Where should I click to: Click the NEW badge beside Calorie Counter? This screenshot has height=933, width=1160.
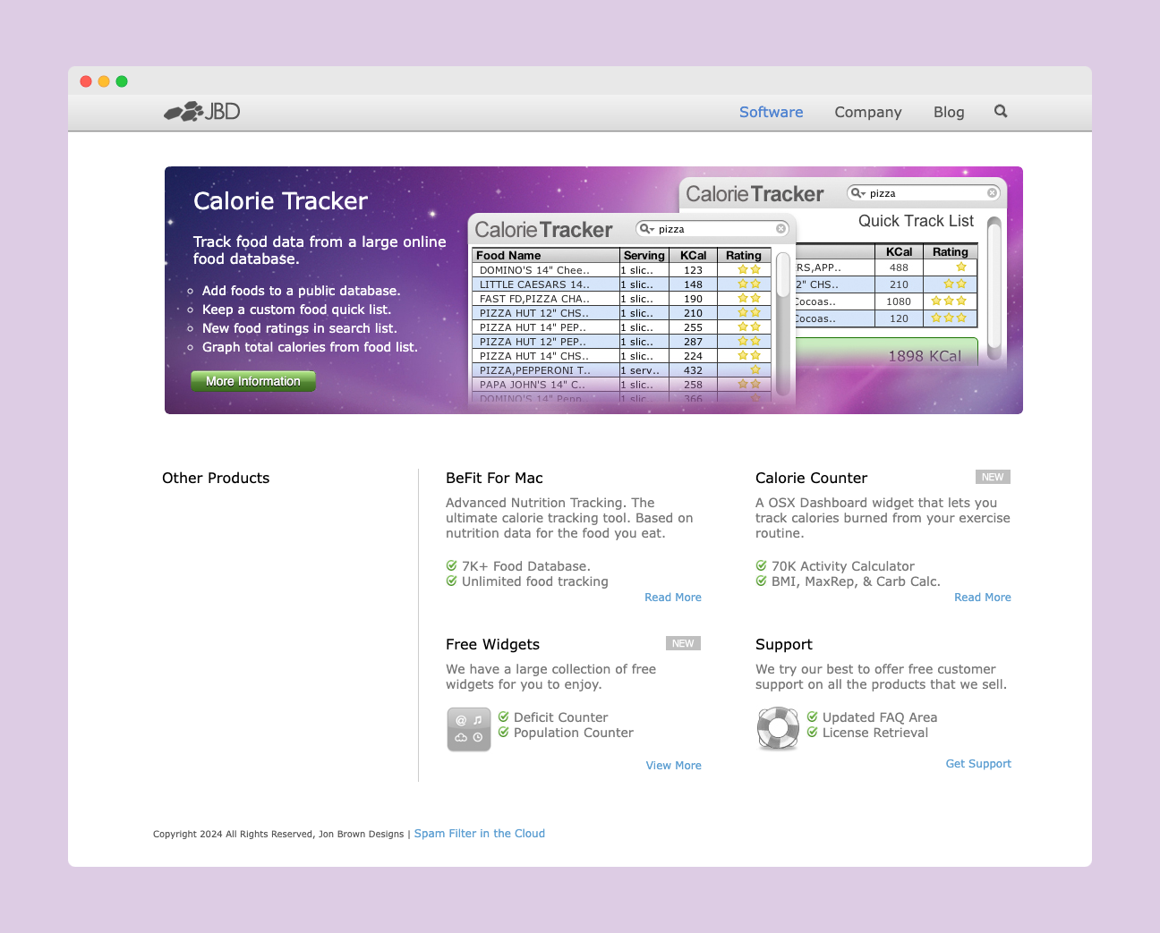point(993,478)
